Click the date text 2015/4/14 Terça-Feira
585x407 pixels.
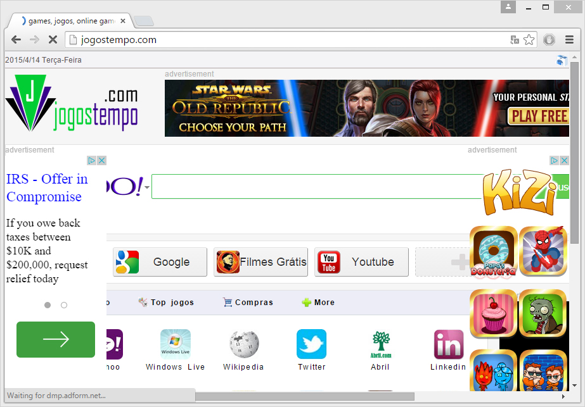point(43,60)
